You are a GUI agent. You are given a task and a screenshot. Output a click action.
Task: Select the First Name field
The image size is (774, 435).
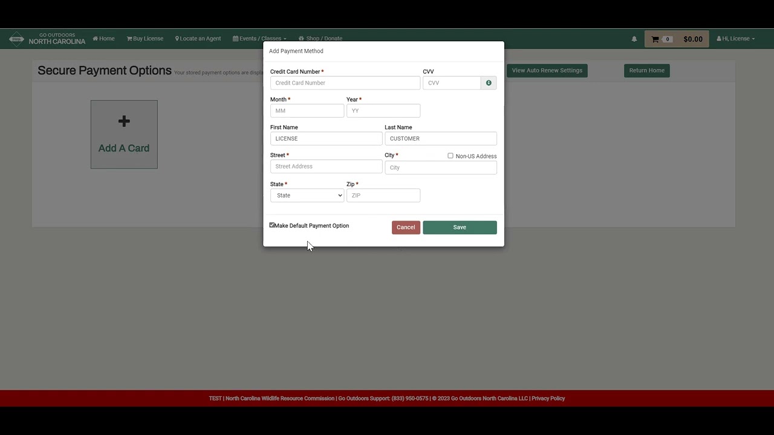[327, 138]
